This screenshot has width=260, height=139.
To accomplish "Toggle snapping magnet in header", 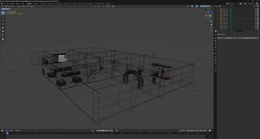I will pyautogui.click(x=107, y=6).
